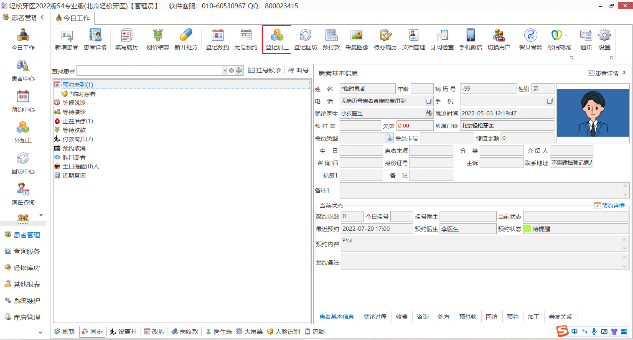This screenshot has width=633, height=340.
Task: Expand more sidebar items arrow
Action: coord(41,215)
